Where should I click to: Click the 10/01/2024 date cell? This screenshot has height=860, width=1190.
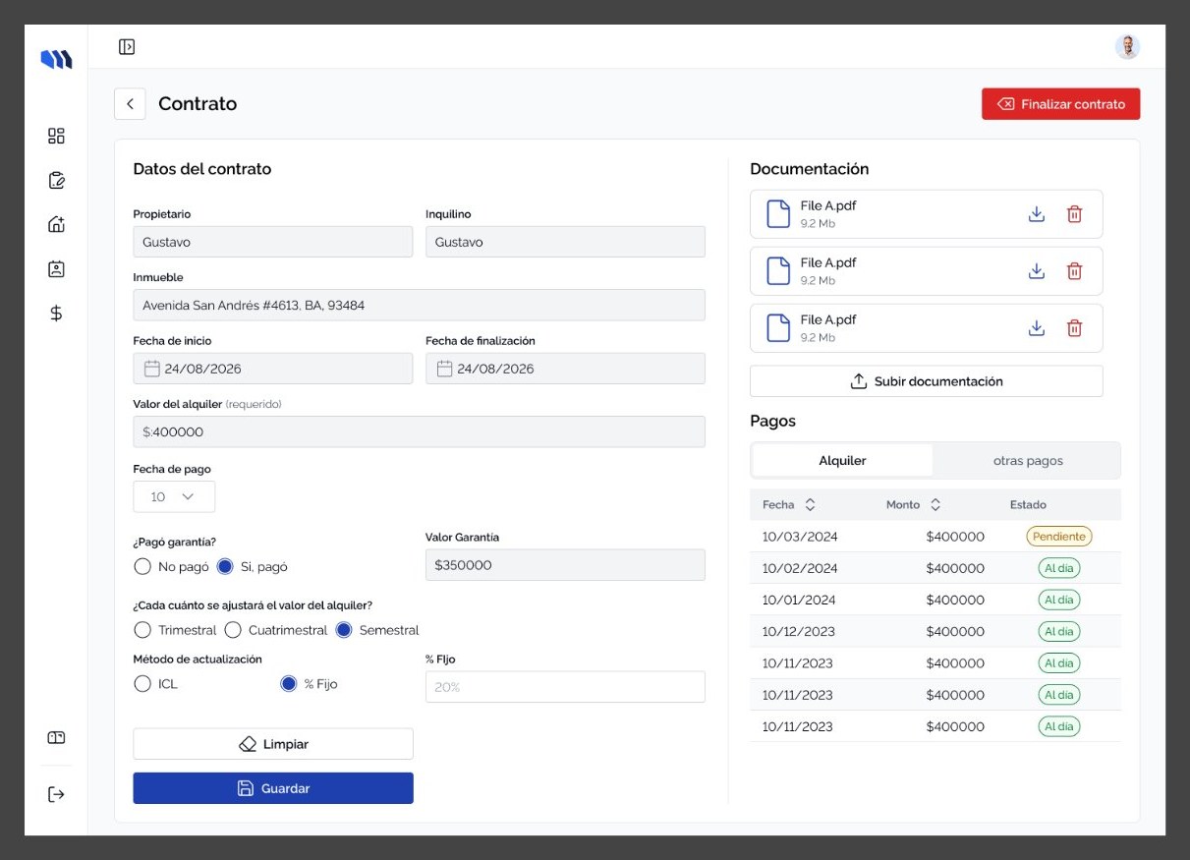tap(799, 600)
